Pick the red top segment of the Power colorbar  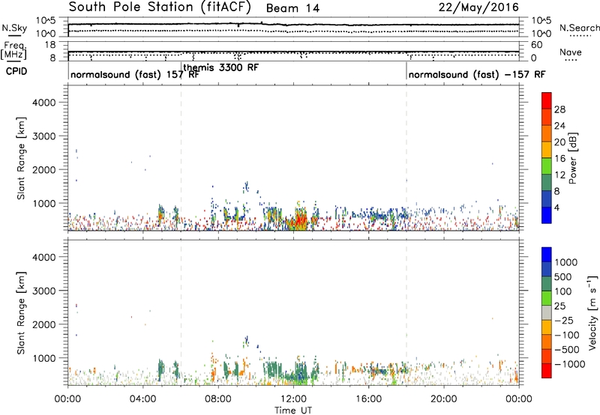click(547, 100)
